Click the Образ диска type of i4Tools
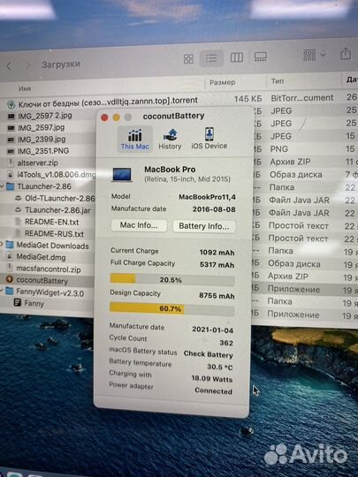 pyautogui.click(x=295, y=175)
